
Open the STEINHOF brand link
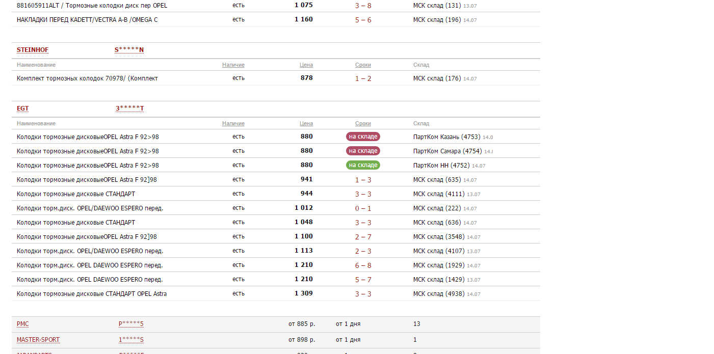click(33, 50)
